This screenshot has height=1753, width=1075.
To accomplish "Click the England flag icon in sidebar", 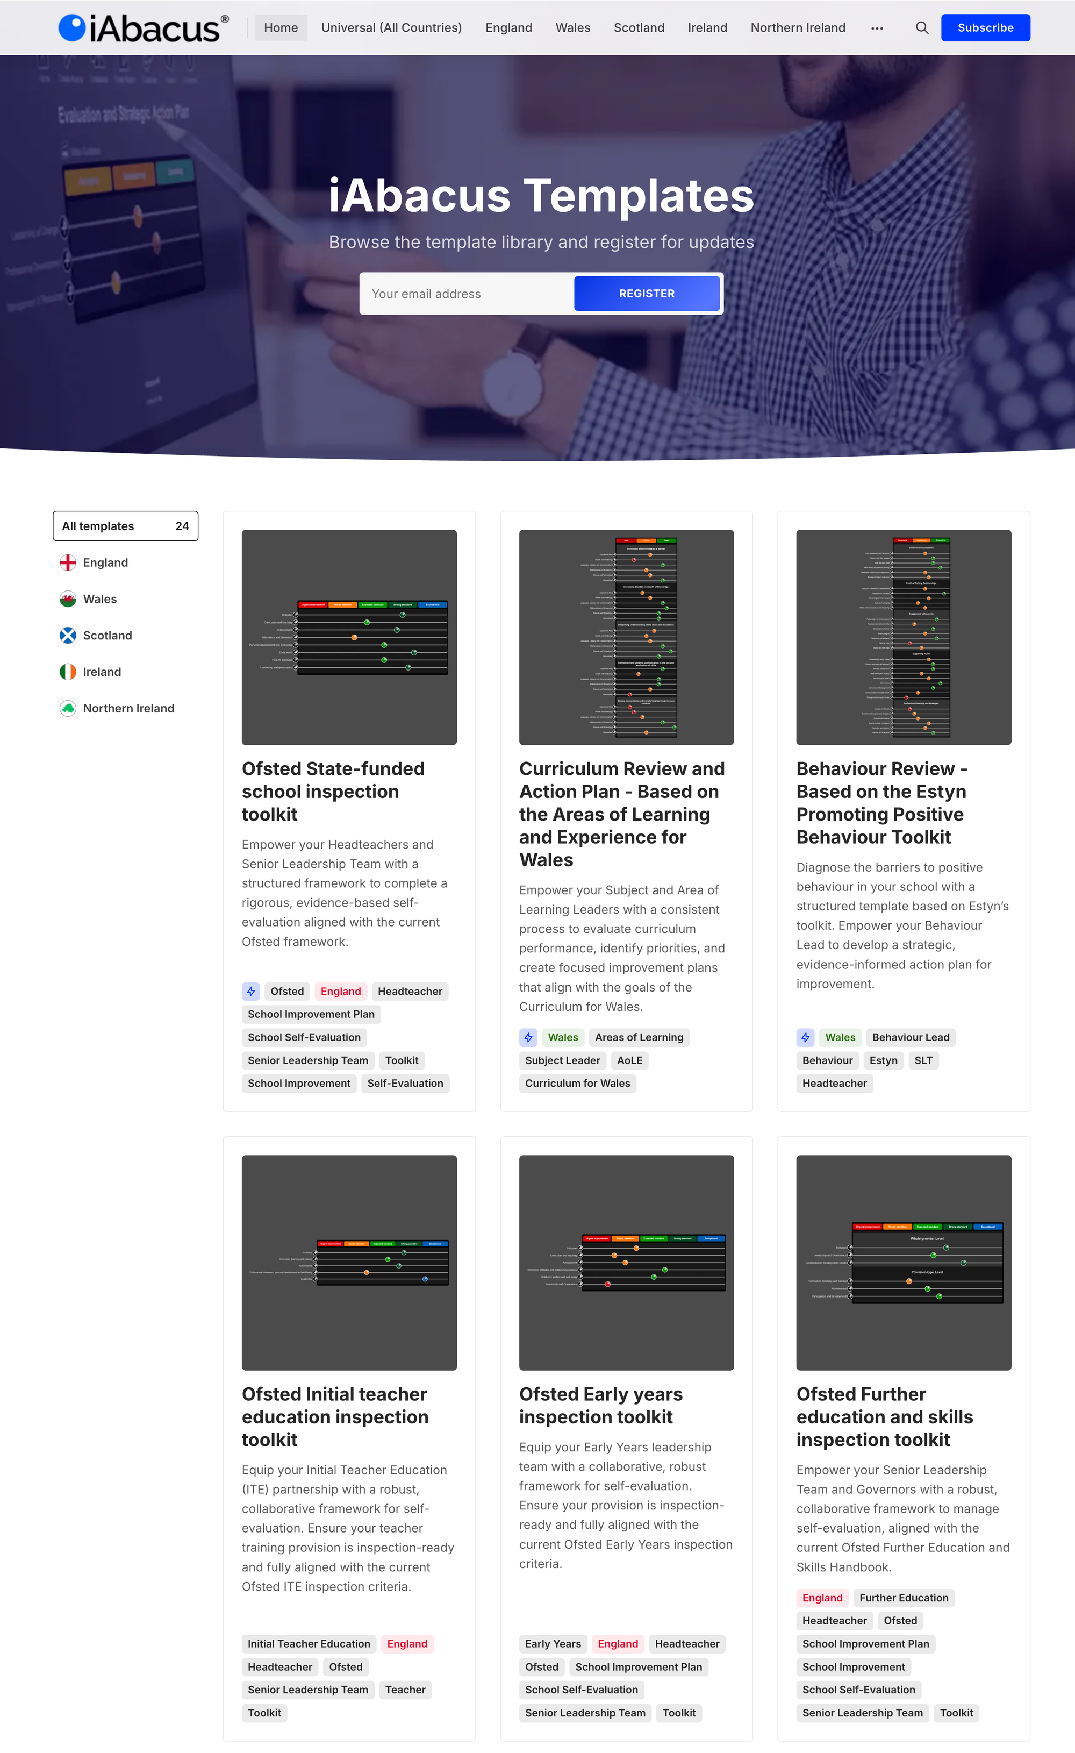I will pos(68,563).
